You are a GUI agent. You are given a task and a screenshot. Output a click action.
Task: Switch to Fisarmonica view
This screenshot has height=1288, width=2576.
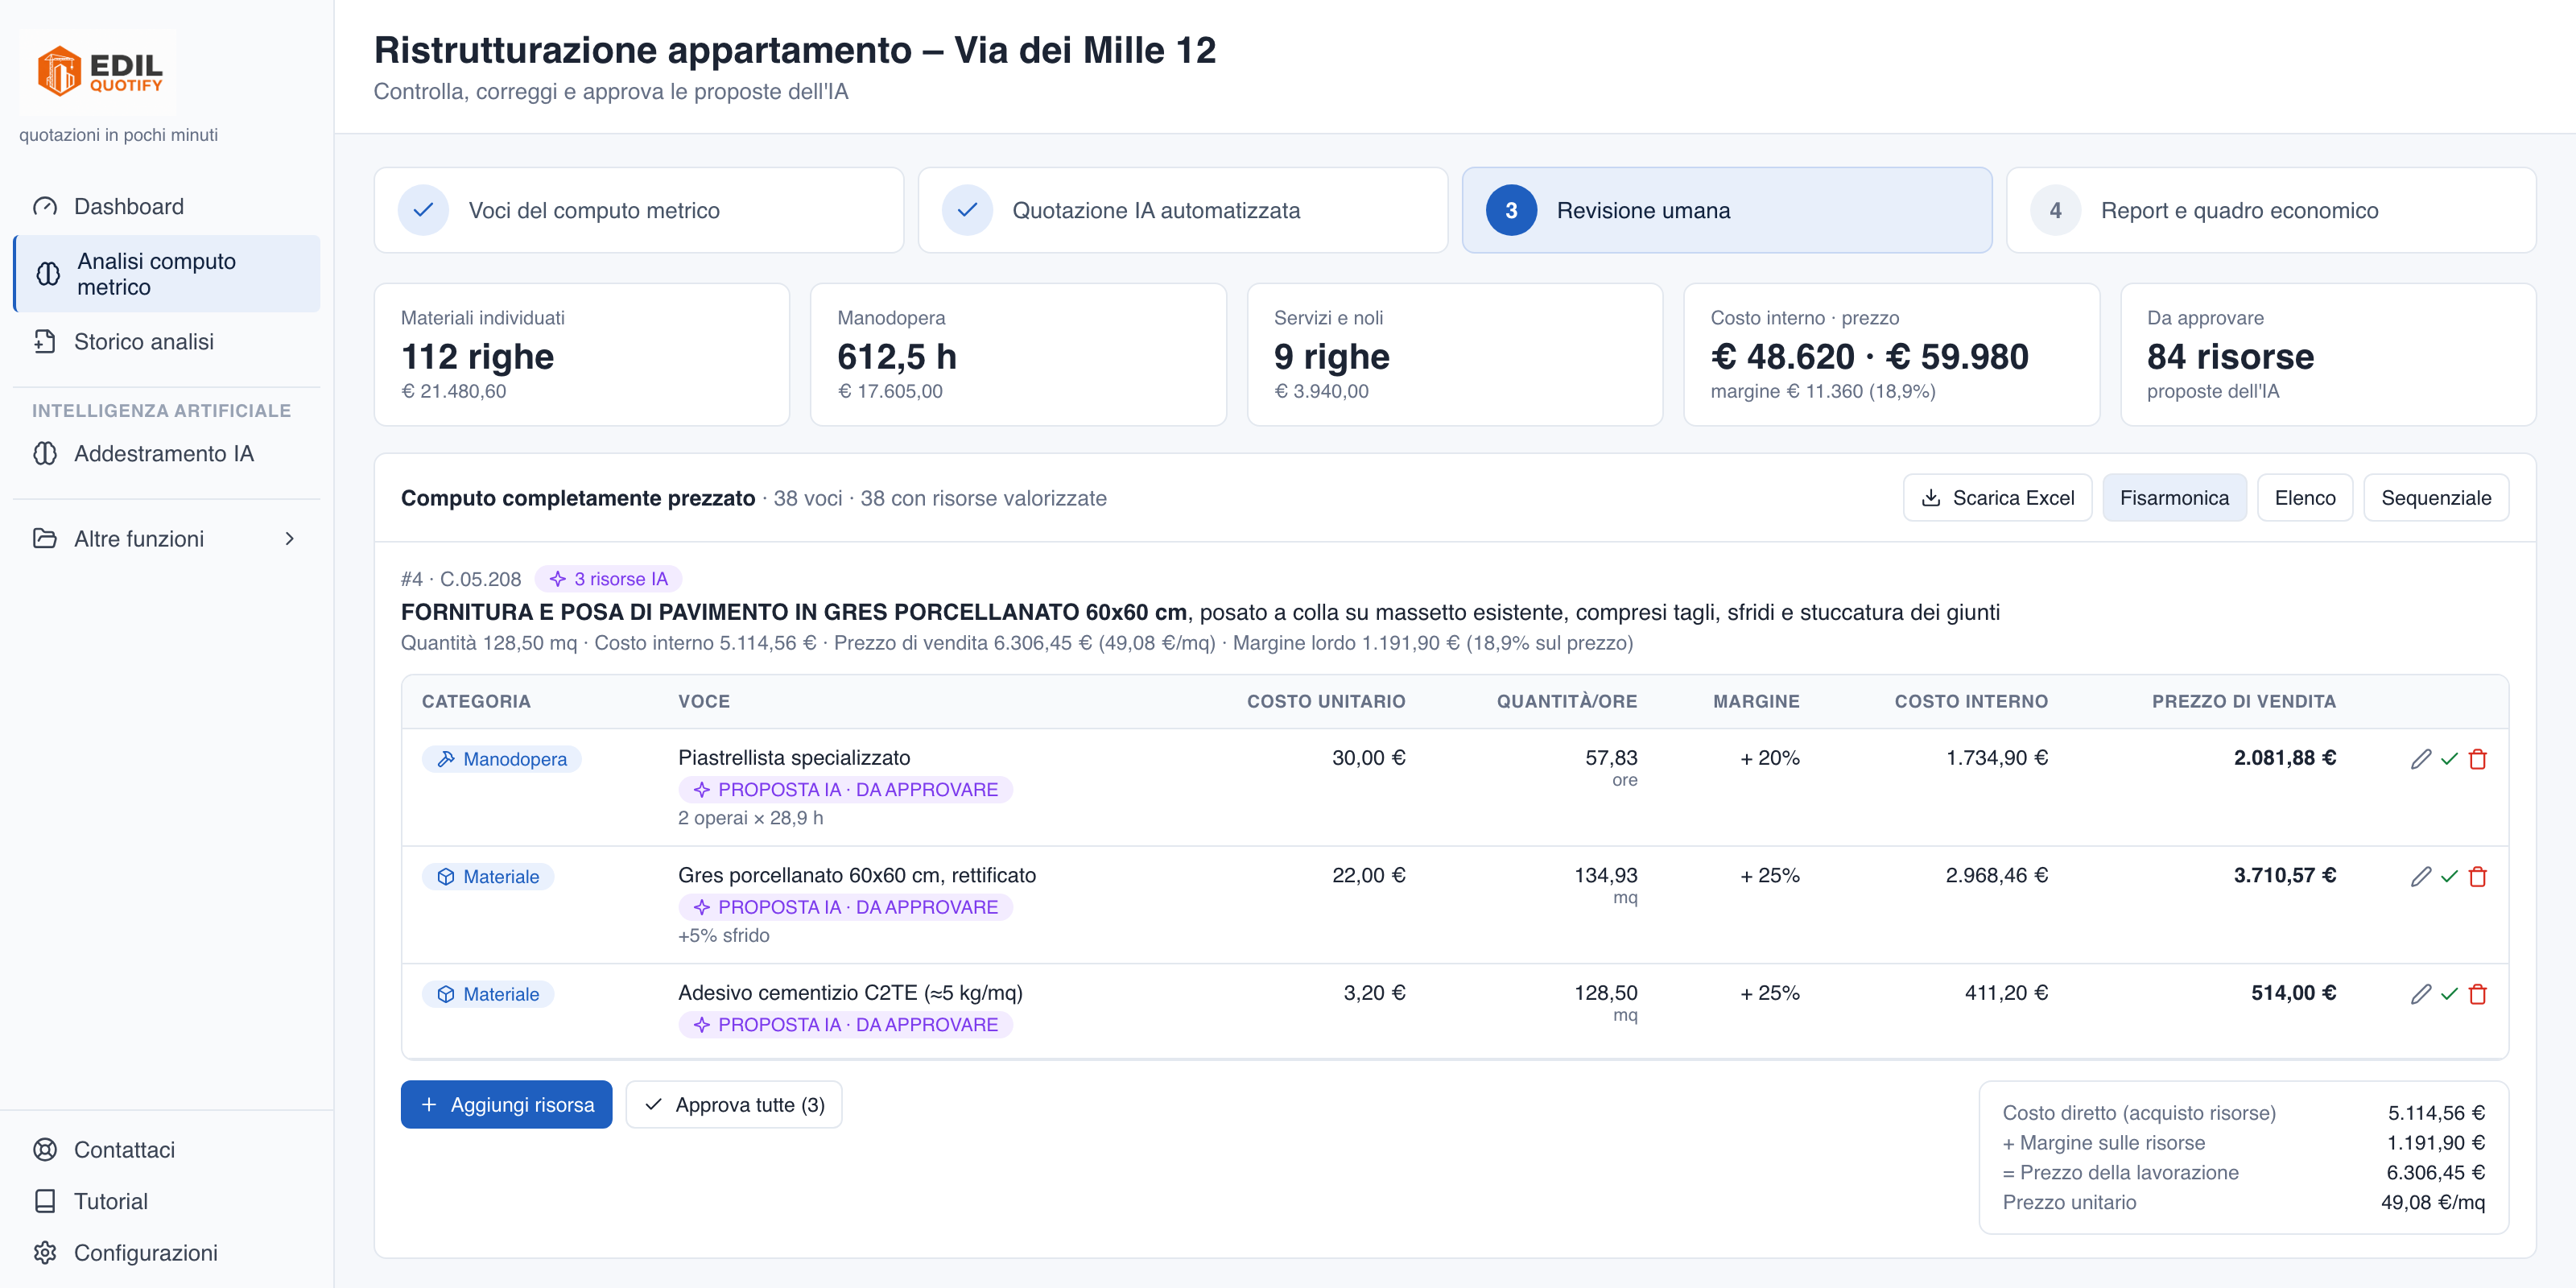[x=2174, y=498]
